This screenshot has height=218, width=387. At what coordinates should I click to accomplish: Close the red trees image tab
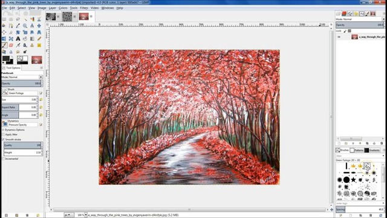(x=91, y=16)
